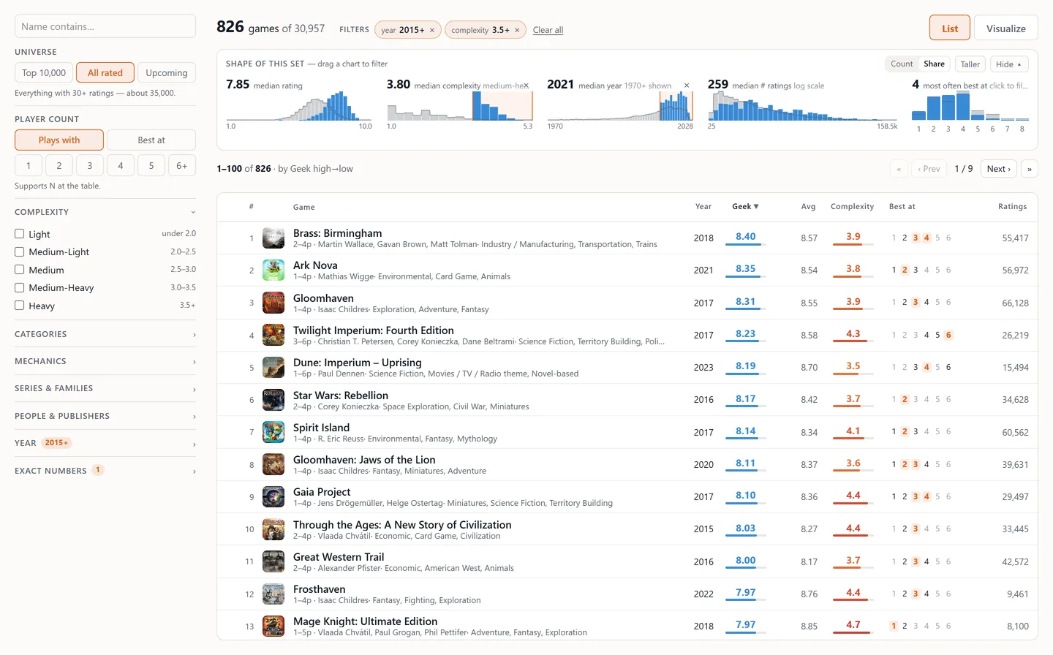Tick the Heavy complexity checkbox

20,306
